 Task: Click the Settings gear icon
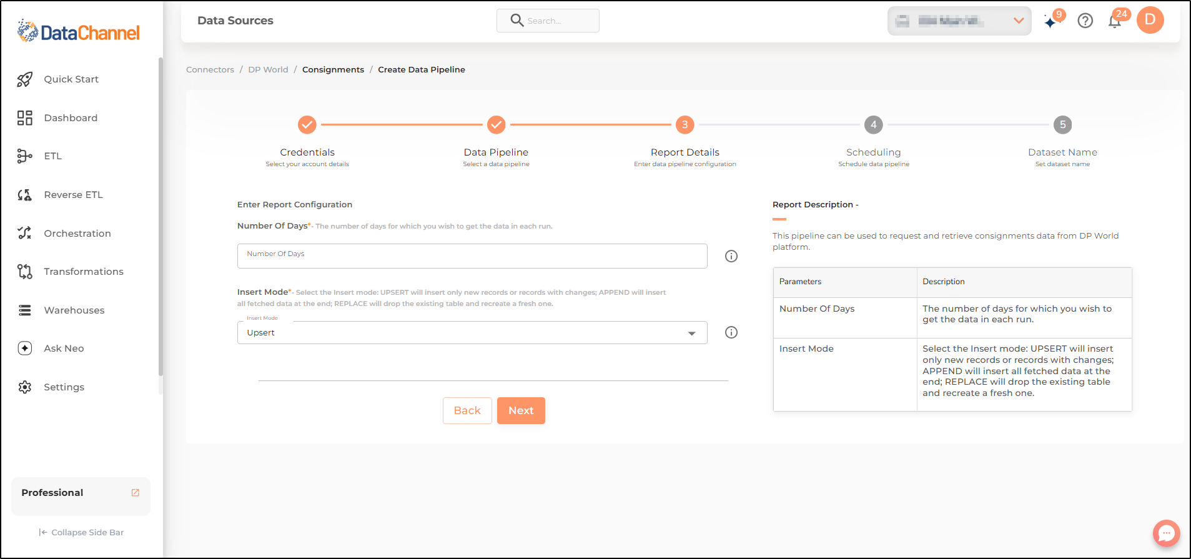pos(25,387)
